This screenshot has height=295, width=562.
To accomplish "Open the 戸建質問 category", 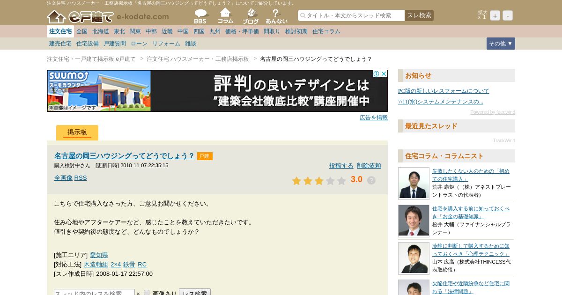I will [x=115, y=44].
